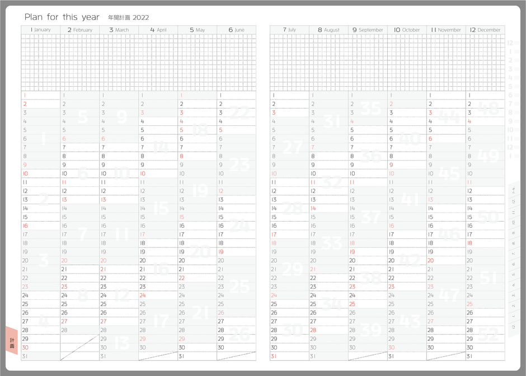Image resolution: width=526 pixels, height=376 pixels.
Task: Select the August 11 date cell
Action: click(328, 182)
